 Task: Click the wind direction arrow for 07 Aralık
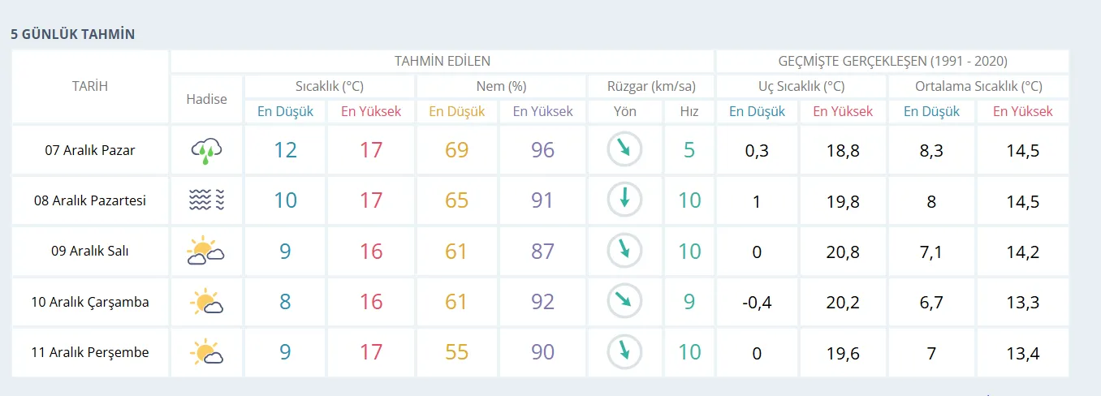coord(624,150)
